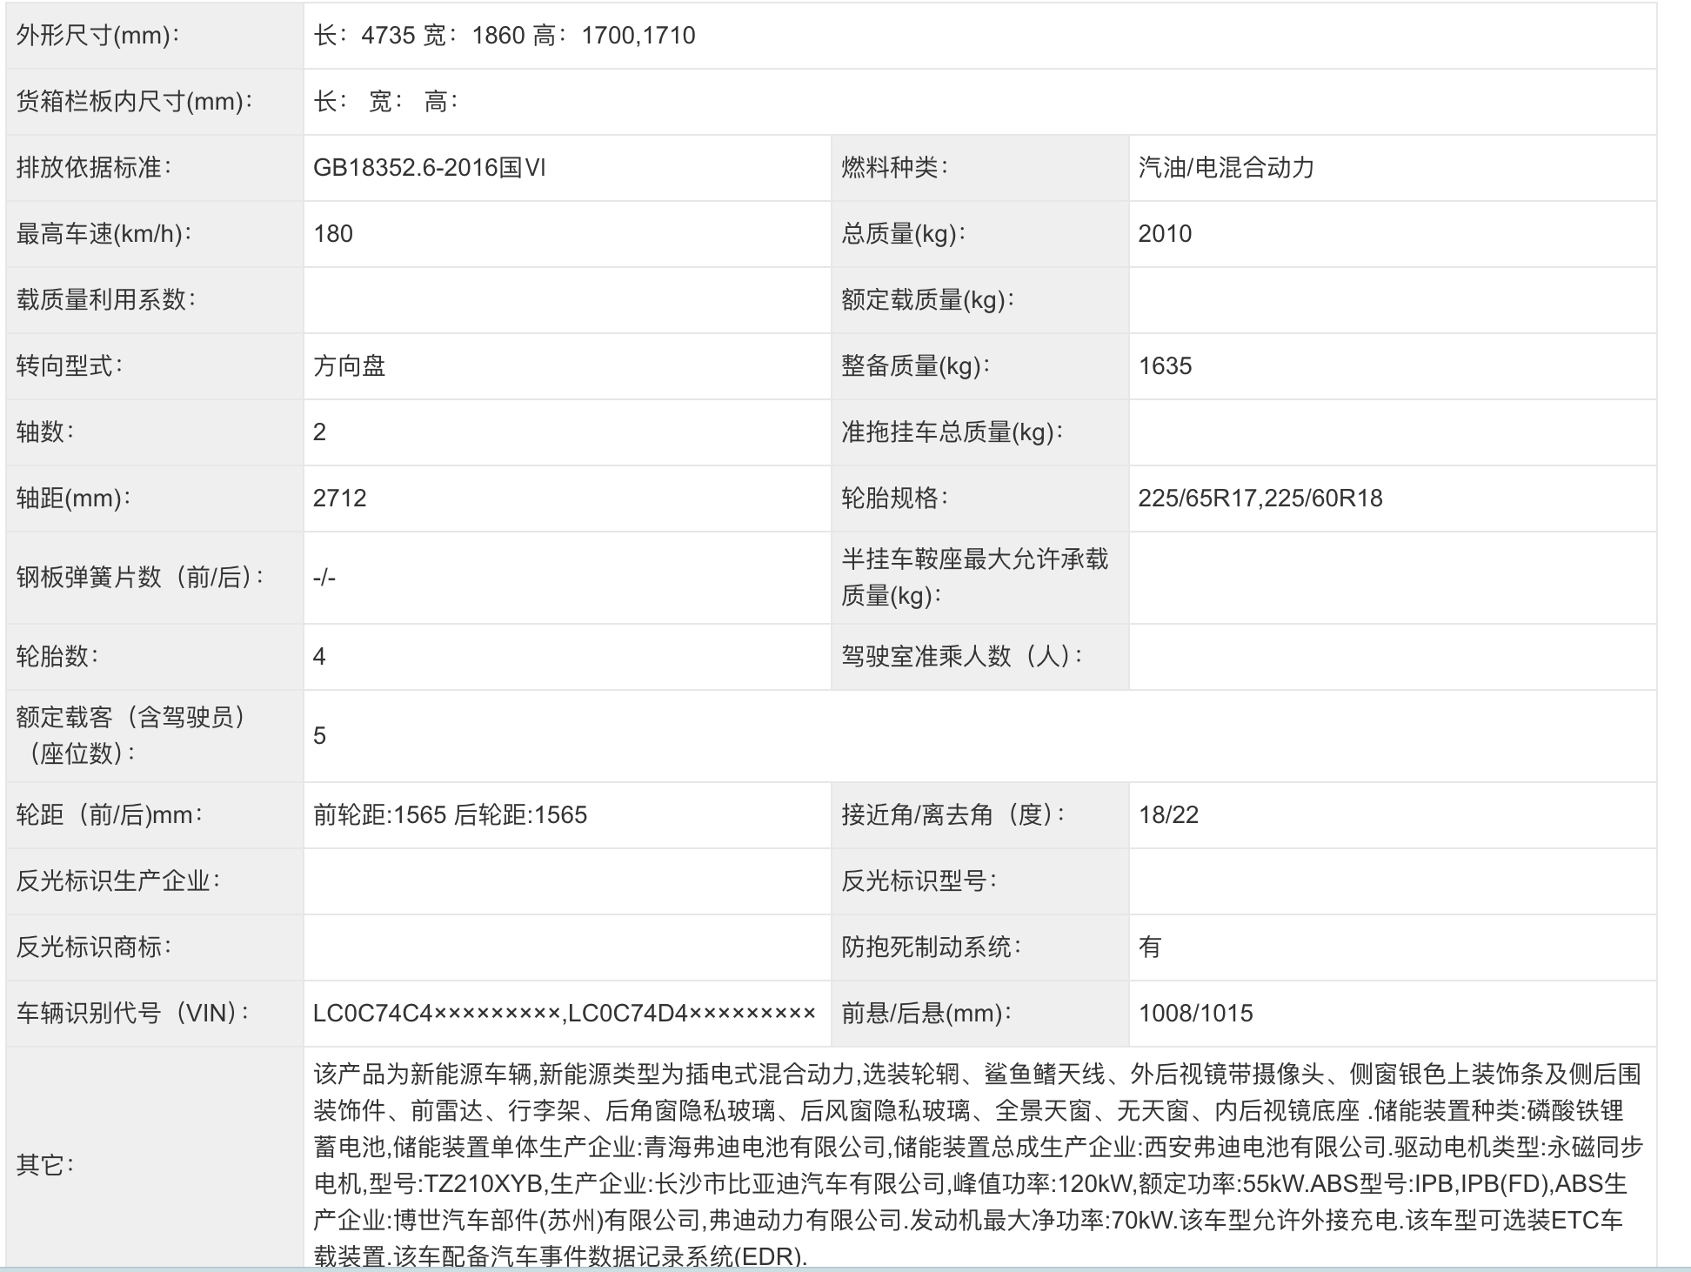Image resolution: width=1691 pixels, height=1272 pixels.
Task: Select approach/departure angle value 18/22
Action: click(x=1168, y=815)
